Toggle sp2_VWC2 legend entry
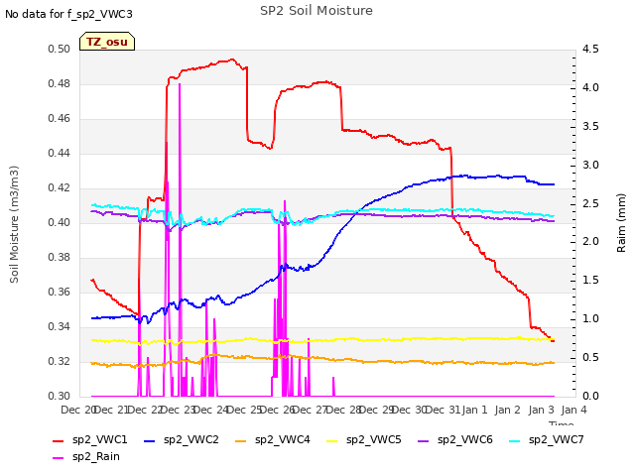The image size is (635, 476). coord(182,440)
